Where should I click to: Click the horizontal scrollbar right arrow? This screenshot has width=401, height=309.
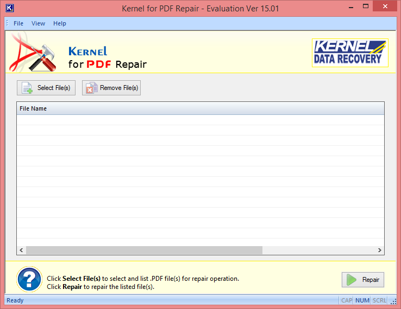[379, 250]
